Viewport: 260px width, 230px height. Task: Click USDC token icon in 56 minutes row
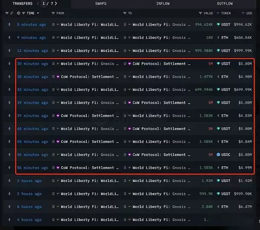(218, 155)
